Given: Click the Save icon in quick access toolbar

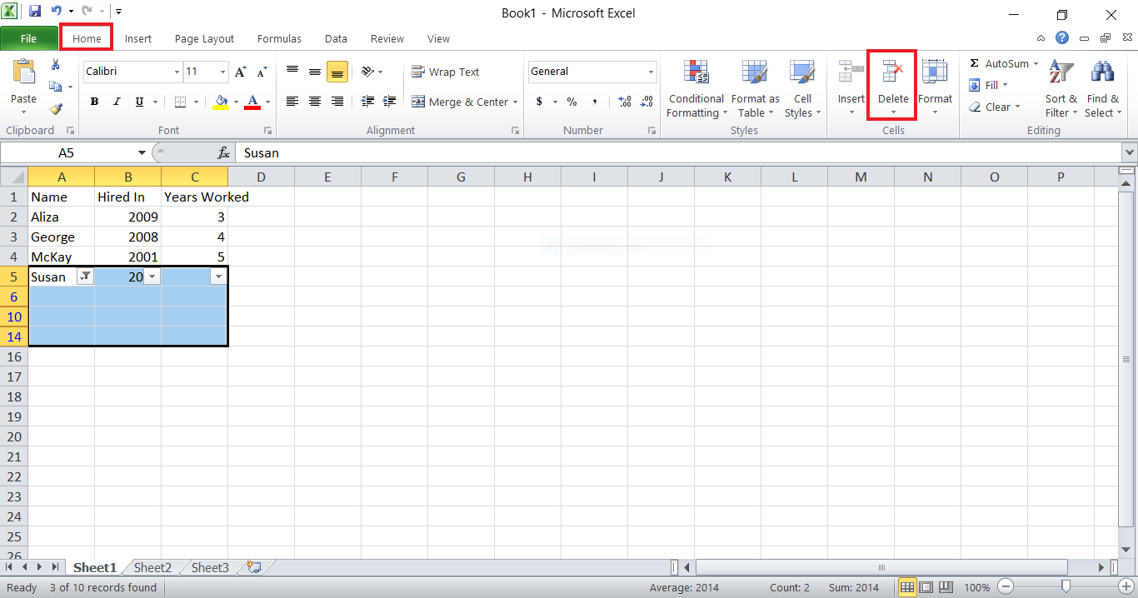Looking at the screenshot, I should (35, 12).
